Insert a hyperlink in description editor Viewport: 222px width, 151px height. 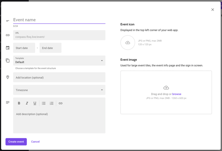61,103
